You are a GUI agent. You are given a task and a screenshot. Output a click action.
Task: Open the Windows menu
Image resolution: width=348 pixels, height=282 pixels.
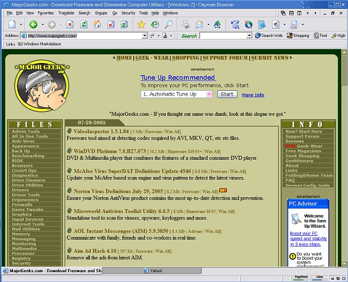170,13
